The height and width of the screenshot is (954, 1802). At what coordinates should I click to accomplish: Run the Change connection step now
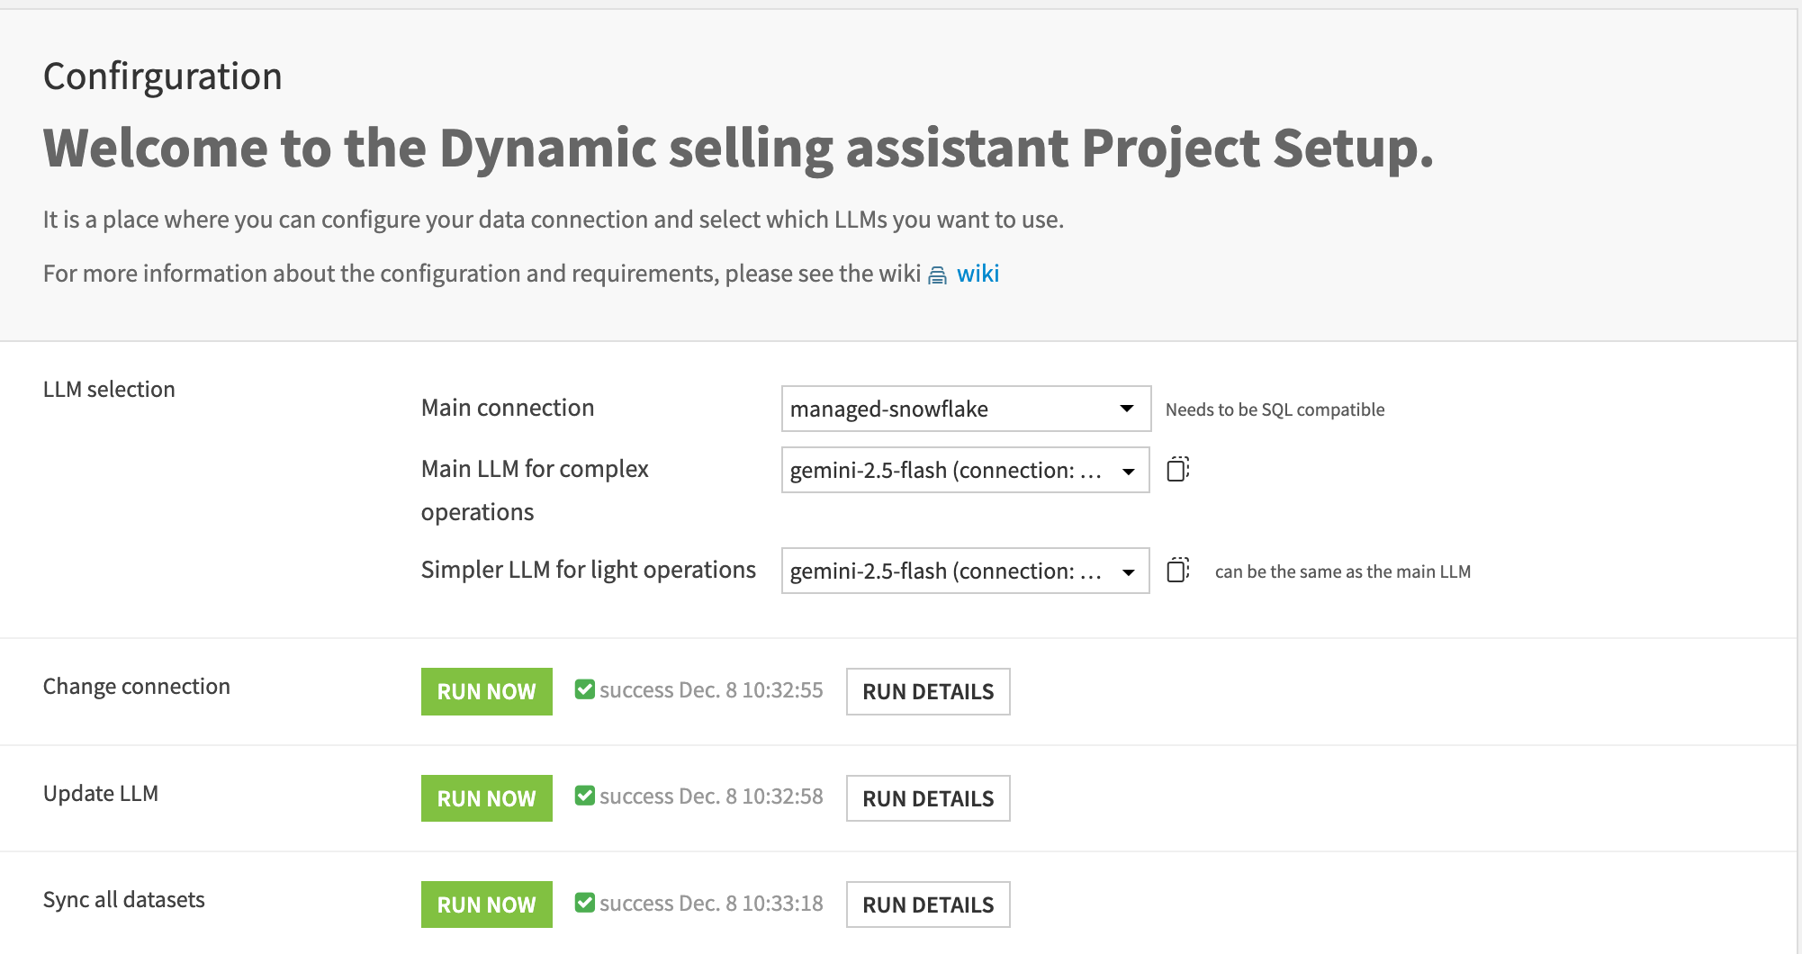(x=486, y=691)
